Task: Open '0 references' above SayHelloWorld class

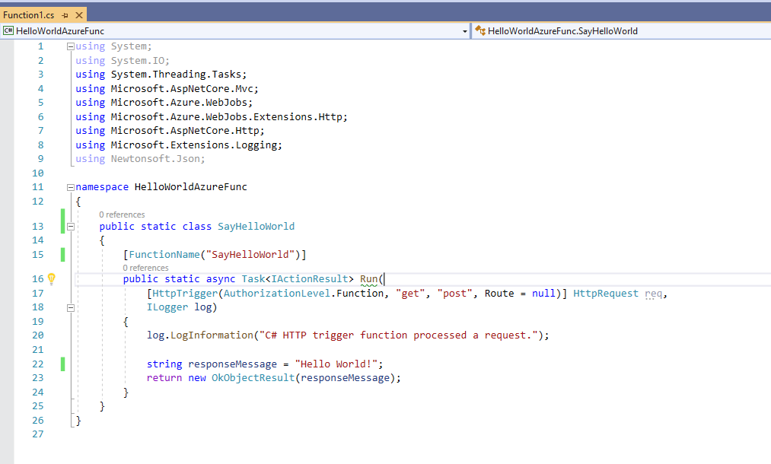Action: click(122, 215)
